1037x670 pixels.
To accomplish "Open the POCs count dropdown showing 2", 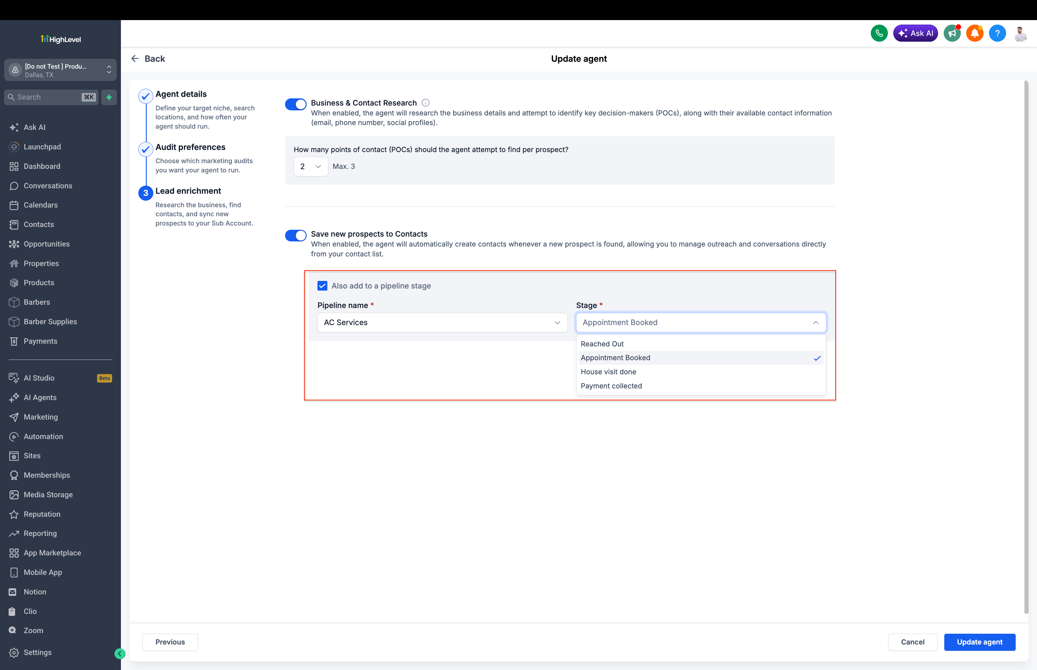I will pos(311,167).
